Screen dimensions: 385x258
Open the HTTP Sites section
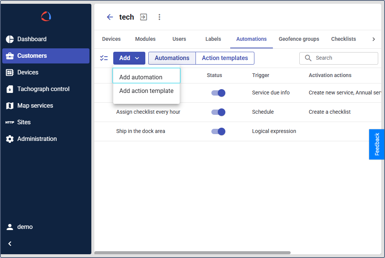24,122
